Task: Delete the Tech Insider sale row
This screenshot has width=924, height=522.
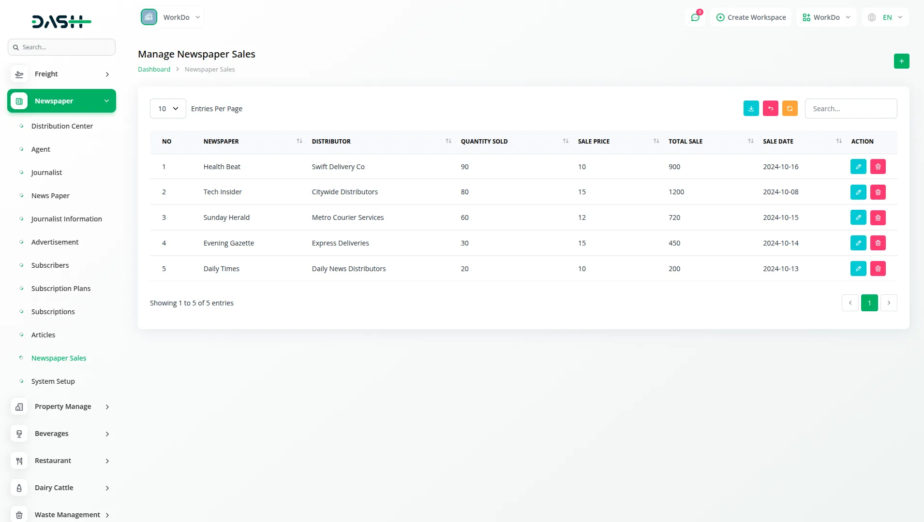Action: pyautogui.click(x=878, y=192)
